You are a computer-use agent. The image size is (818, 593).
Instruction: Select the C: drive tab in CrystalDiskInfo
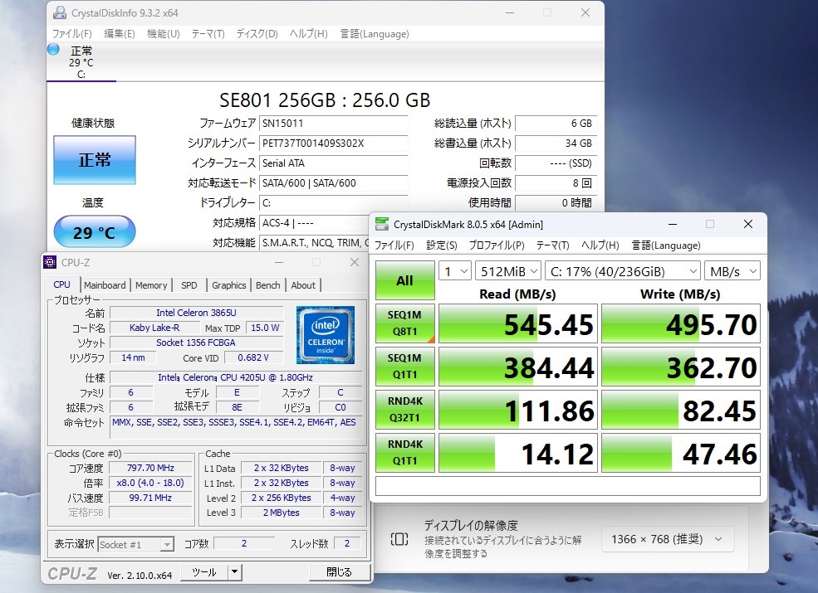click(x=81, y=62)
